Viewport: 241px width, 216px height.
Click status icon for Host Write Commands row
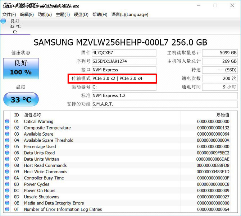7,172
